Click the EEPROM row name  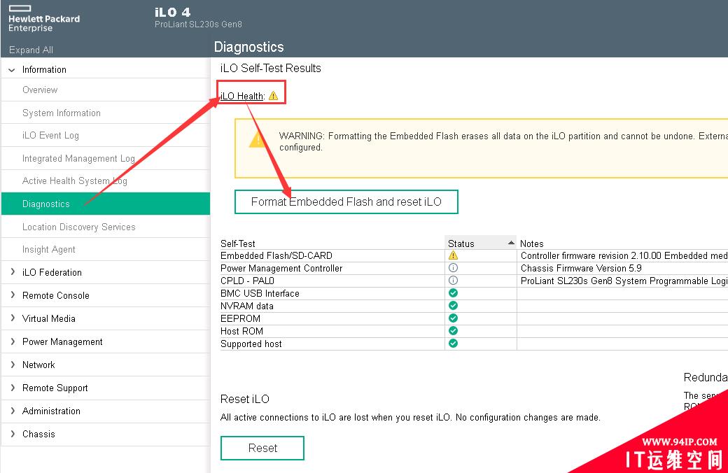(241, 318)
